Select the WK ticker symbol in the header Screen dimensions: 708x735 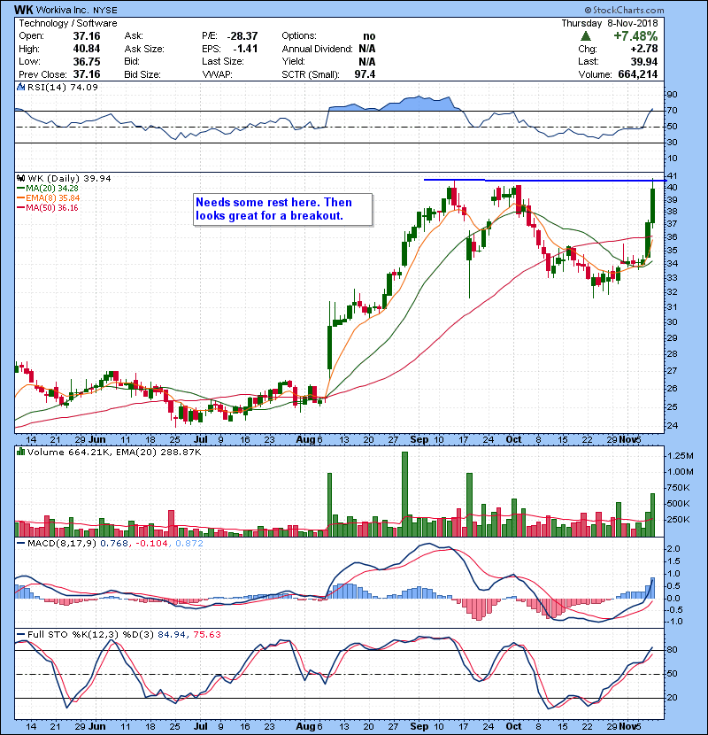(23, 10)
